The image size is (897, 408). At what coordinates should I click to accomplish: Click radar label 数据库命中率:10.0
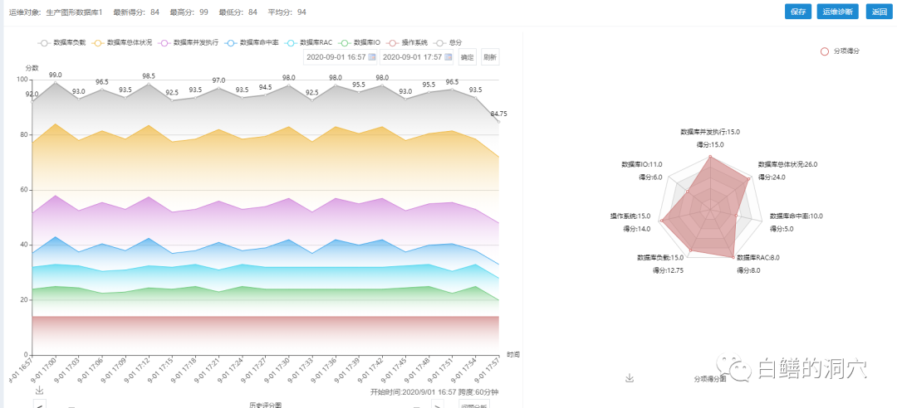click(797, 216)
